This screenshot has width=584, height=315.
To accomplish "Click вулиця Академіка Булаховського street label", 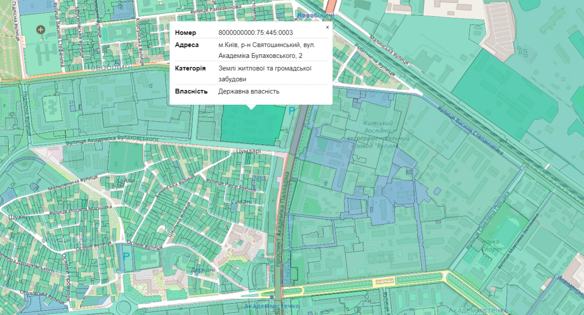I will pos(112,140).
